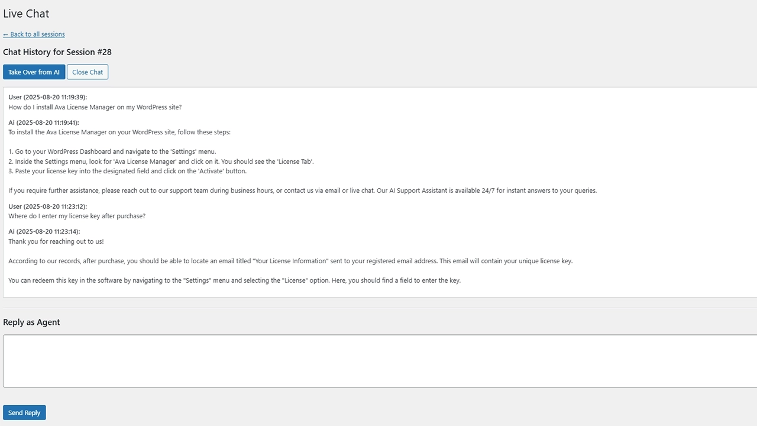Screen dimensions: 757x426
Task: Click the Ai 11:19:41 message header
Action: pos(44,122)
